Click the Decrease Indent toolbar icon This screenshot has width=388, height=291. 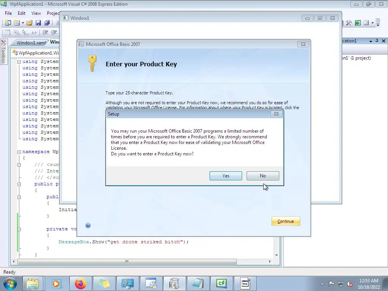pos(45,32)
